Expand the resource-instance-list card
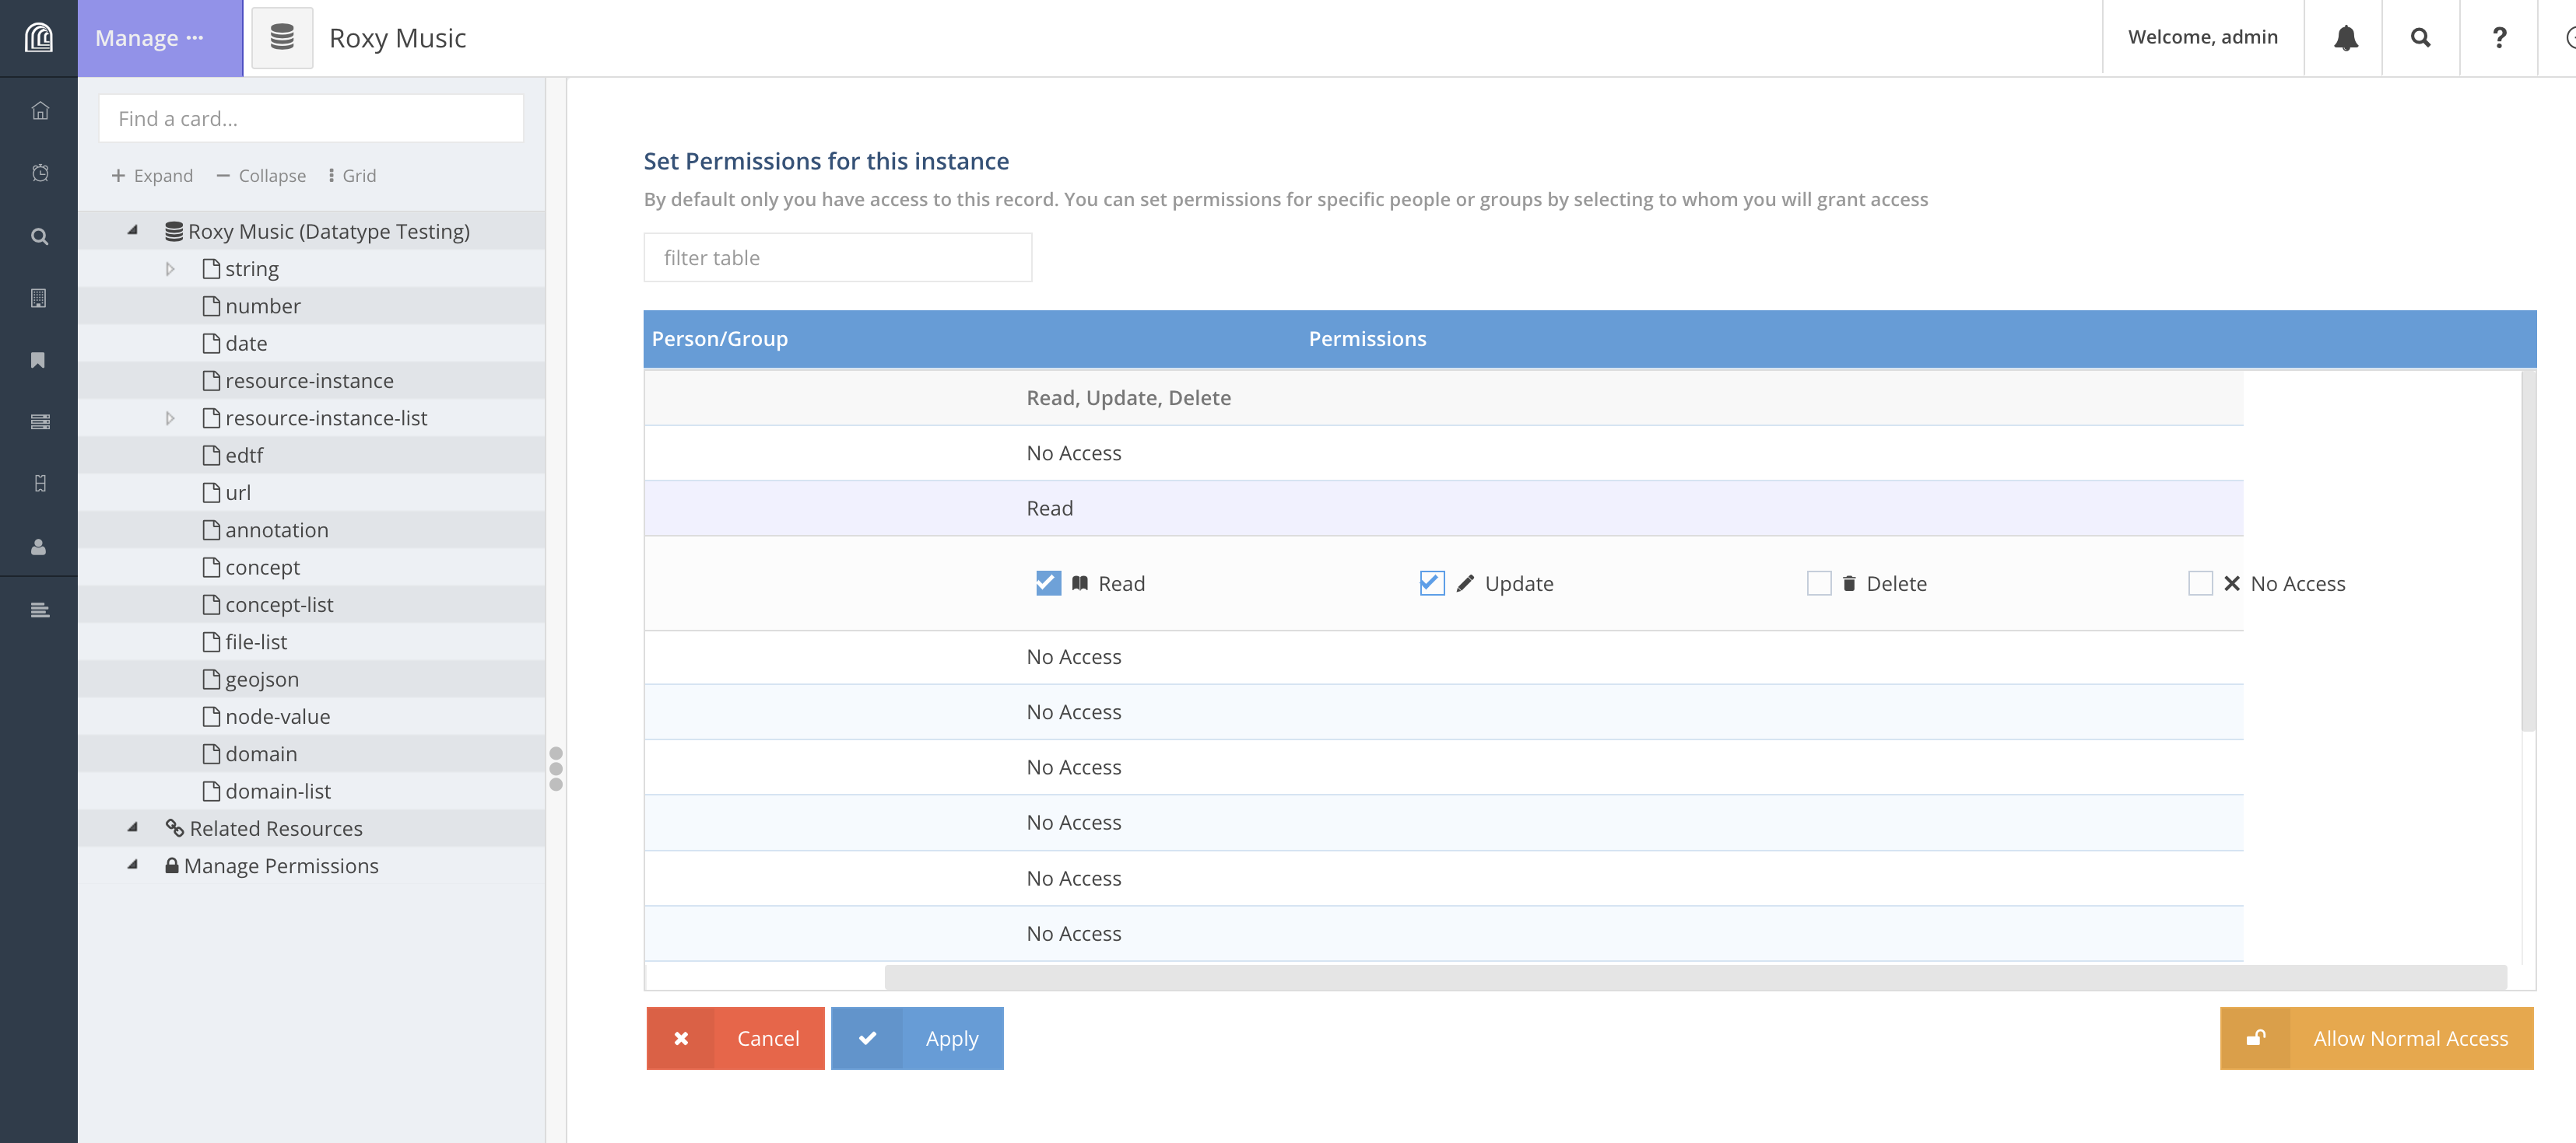Viewport: 2576px width, 1143px height. coord(170,418)
